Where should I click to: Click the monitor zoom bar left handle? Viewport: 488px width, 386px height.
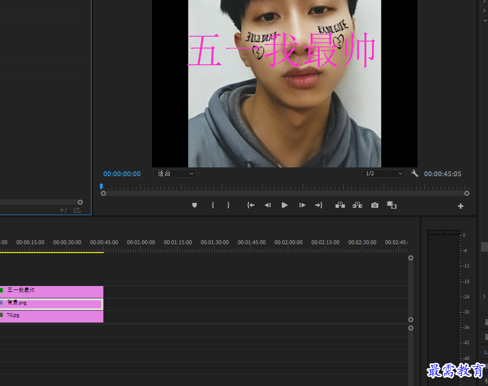coord(103,193)
